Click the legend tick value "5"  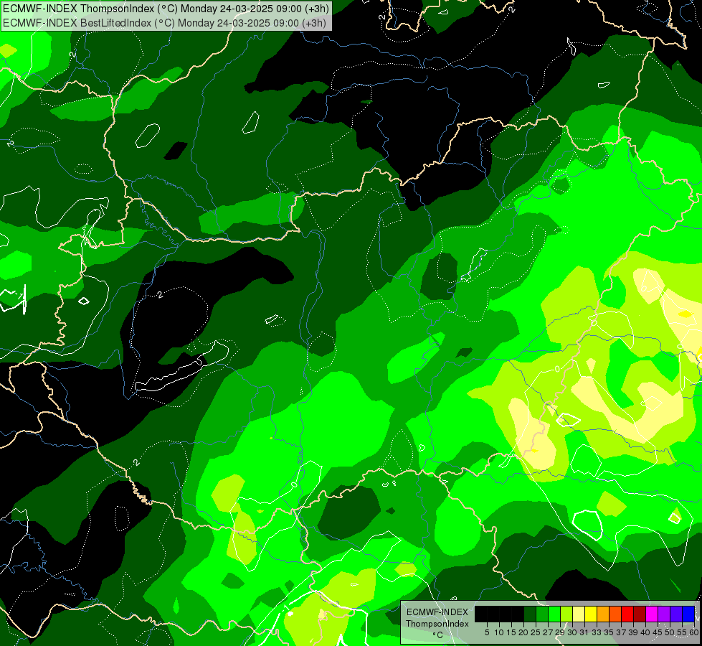[487, 632]
